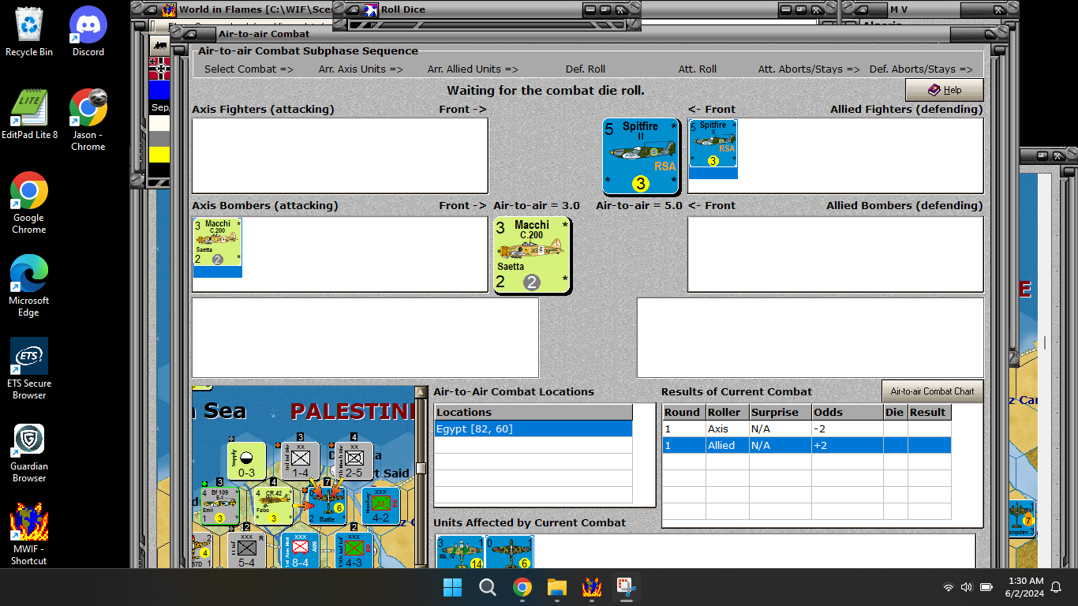Select the Allied row in combat results
This screenshot has height=606, width=1078.
pos(806,445)
